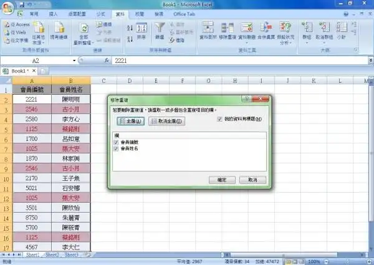This screenshot has width=374, height=265.
Task: Click the Connections button in ribbon
Action: 104,24
